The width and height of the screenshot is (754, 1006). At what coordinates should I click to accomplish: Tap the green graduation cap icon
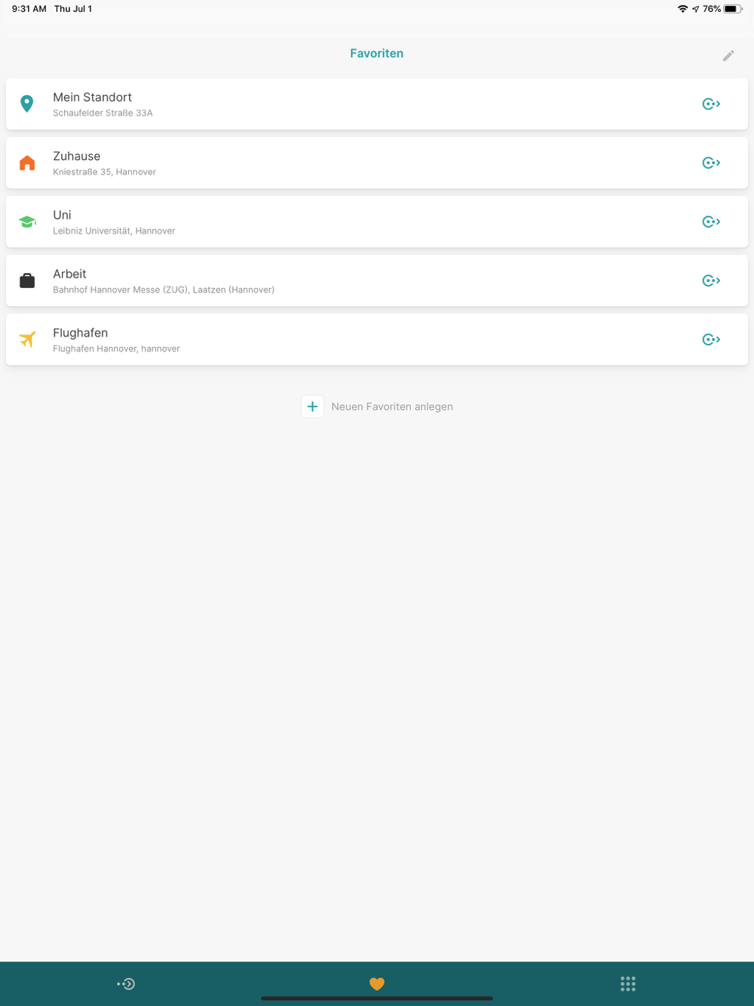point(27,222)
